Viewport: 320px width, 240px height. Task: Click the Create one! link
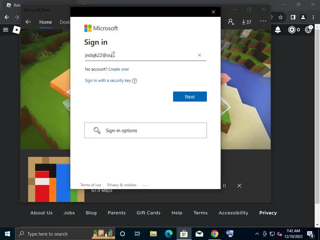pos(118,69)
